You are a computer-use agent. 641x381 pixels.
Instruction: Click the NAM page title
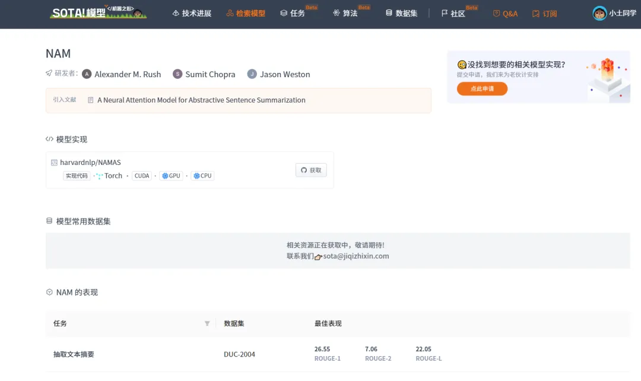pyautogui.click(x=58, y=53)
